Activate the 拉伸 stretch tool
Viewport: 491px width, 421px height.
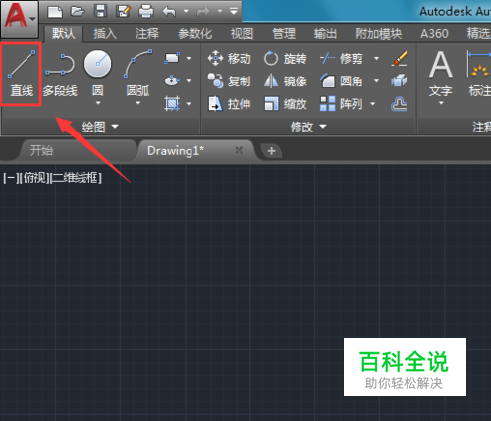(229, 104)
